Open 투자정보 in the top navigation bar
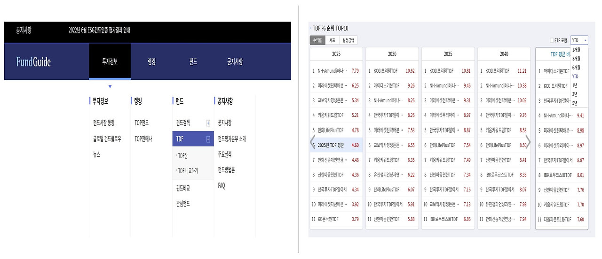The height and width of the screenshot is (259, 602). (110, 61)
